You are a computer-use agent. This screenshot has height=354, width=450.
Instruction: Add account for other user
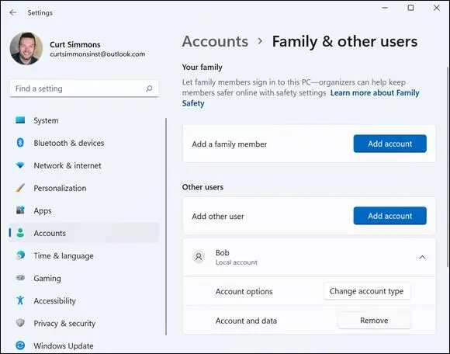click(389, 216)
